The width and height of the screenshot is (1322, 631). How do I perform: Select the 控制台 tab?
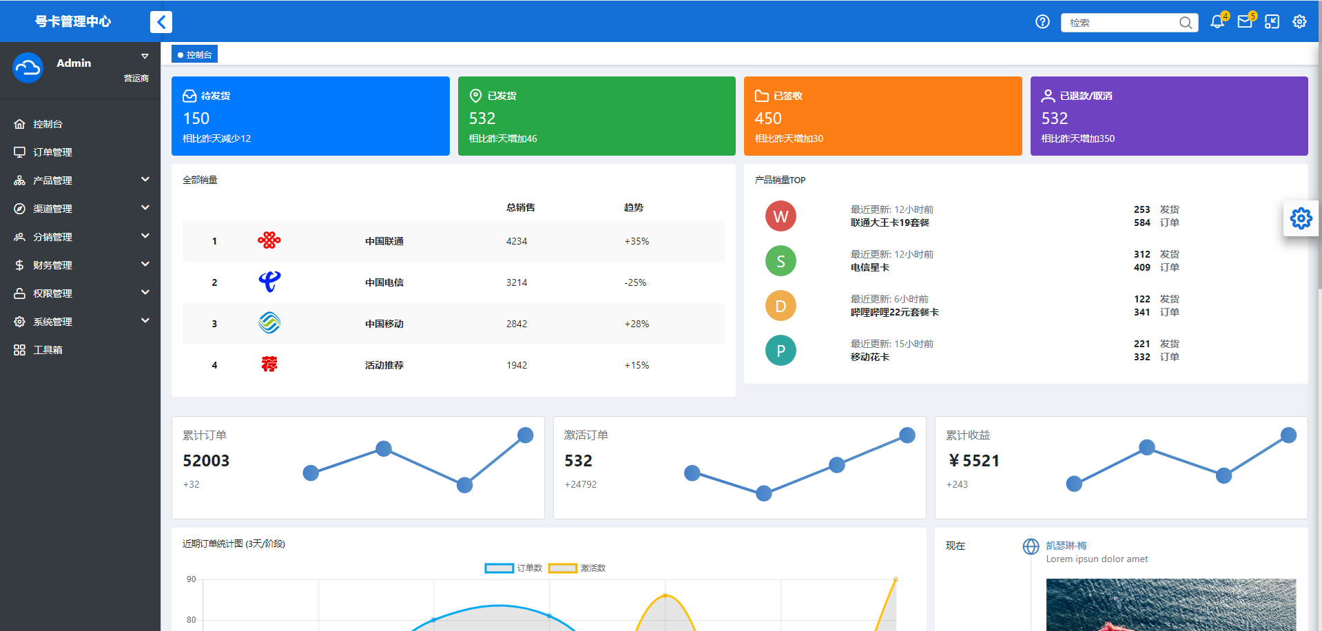[x=194, y=54]
